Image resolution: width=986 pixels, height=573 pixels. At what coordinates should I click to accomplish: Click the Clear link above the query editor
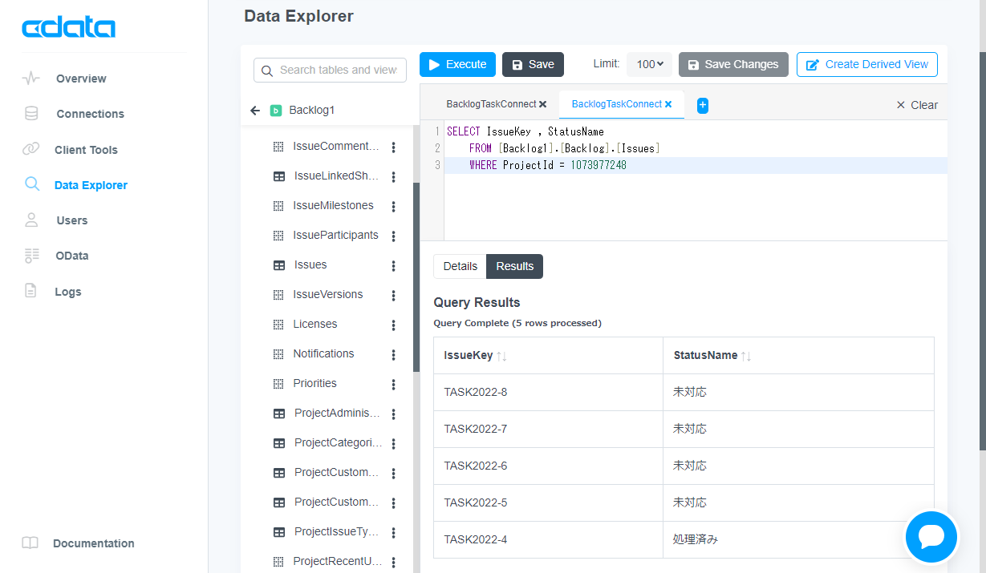916,104
